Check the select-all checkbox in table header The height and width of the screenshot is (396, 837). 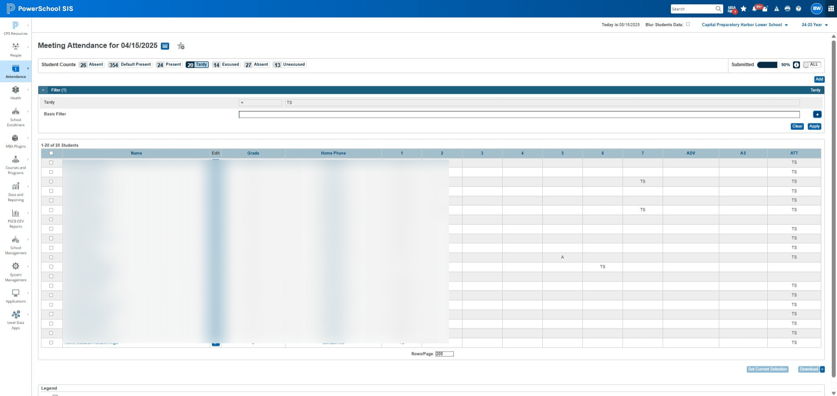(x=51, y=153)
